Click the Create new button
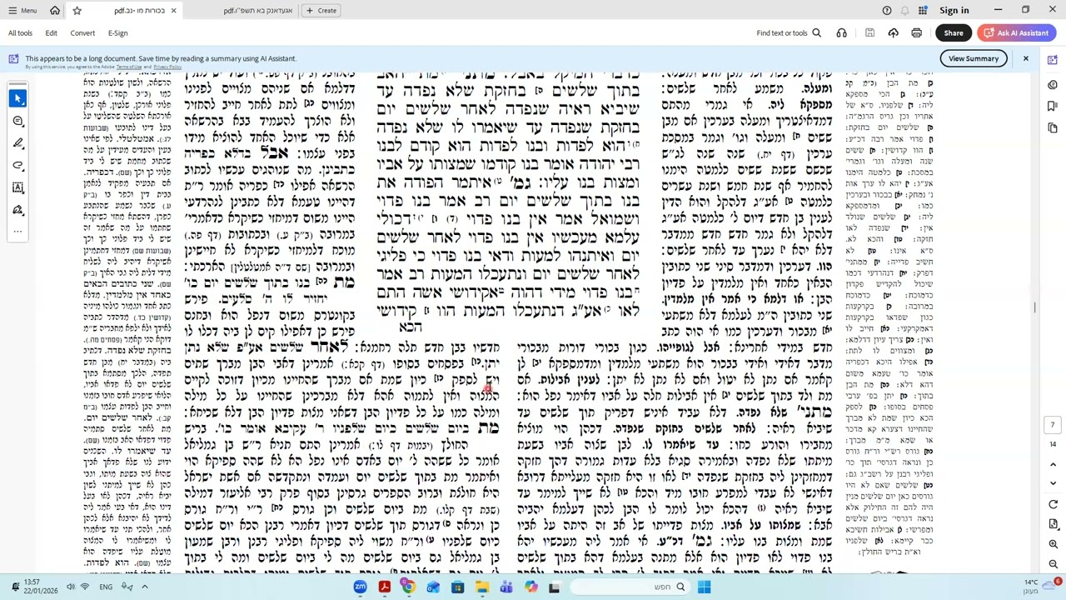 tap(321, 11)
